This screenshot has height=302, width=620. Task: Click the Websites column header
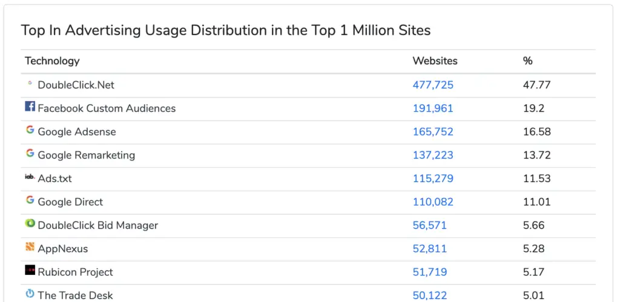pos(435,61)
